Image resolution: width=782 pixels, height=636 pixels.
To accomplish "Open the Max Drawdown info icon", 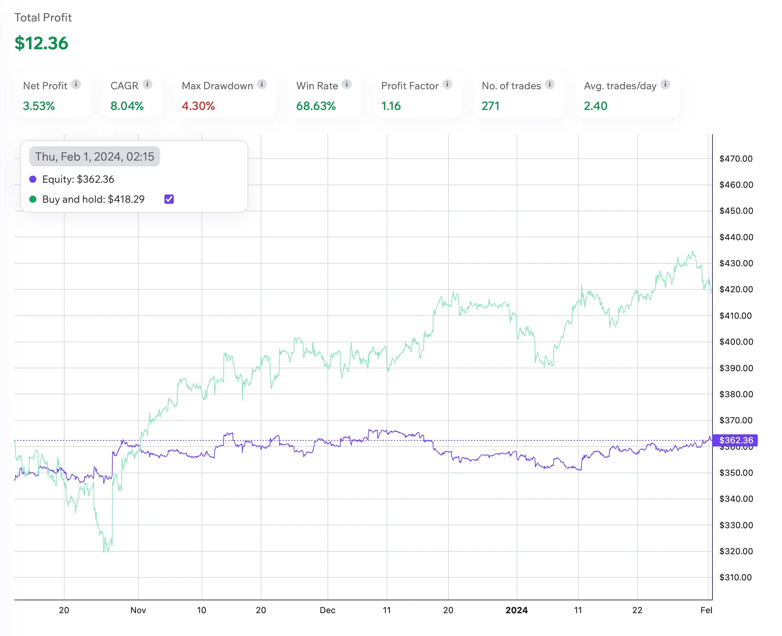I will [262, 84].
